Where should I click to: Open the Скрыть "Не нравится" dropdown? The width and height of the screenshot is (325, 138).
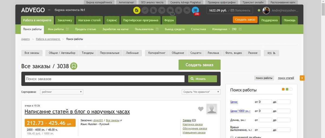click(201, 92)
